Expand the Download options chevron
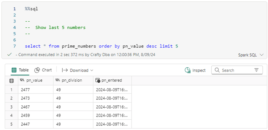Image resolution: width=268 pixels, height=130 pixels. coord(92,70)
